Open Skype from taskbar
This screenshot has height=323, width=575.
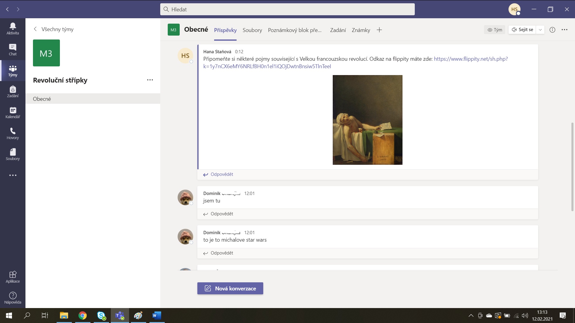[x=101, y=316]
